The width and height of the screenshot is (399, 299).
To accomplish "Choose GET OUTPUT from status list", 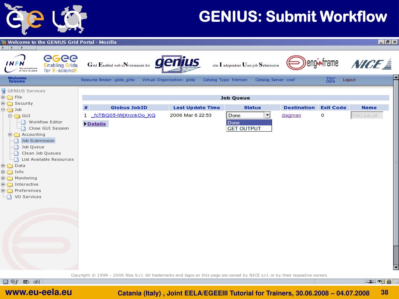I will pyautogui.click(x=249, y=128).
